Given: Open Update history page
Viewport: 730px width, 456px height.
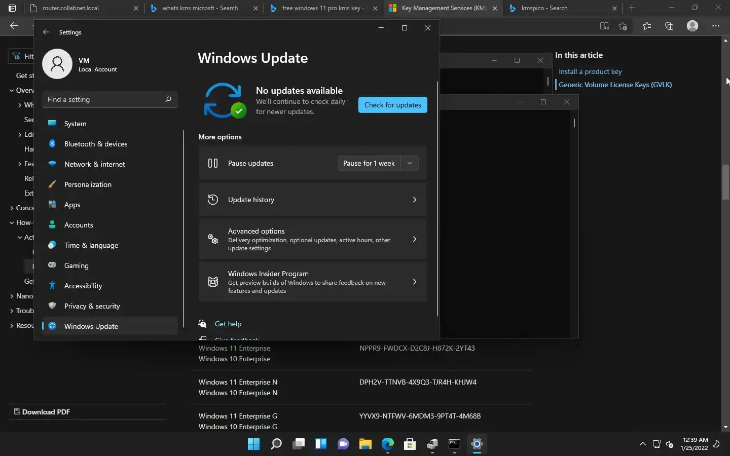Looking at the screenshot, I should [x=312, y=200].
